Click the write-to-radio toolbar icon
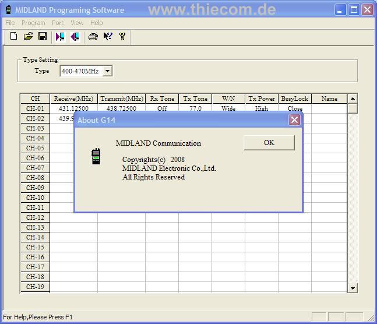The width and height of the screenshot is (377, 324). 75,37
